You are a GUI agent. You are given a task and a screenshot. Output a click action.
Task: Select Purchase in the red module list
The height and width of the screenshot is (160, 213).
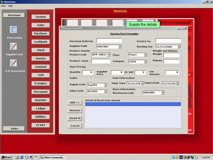pyautogui.click(x=41, y=33)
